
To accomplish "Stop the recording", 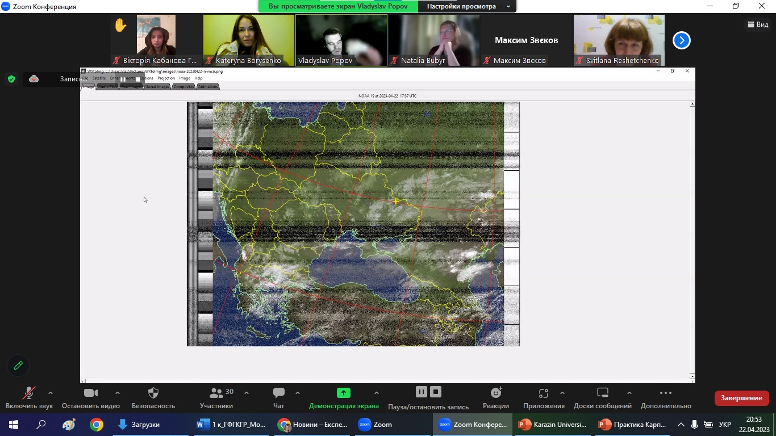I will [436, 392].
